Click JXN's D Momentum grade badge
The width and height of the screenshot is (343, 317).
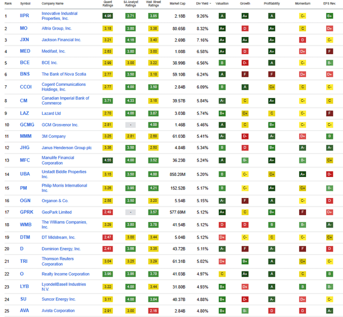(x=302, y=40)
